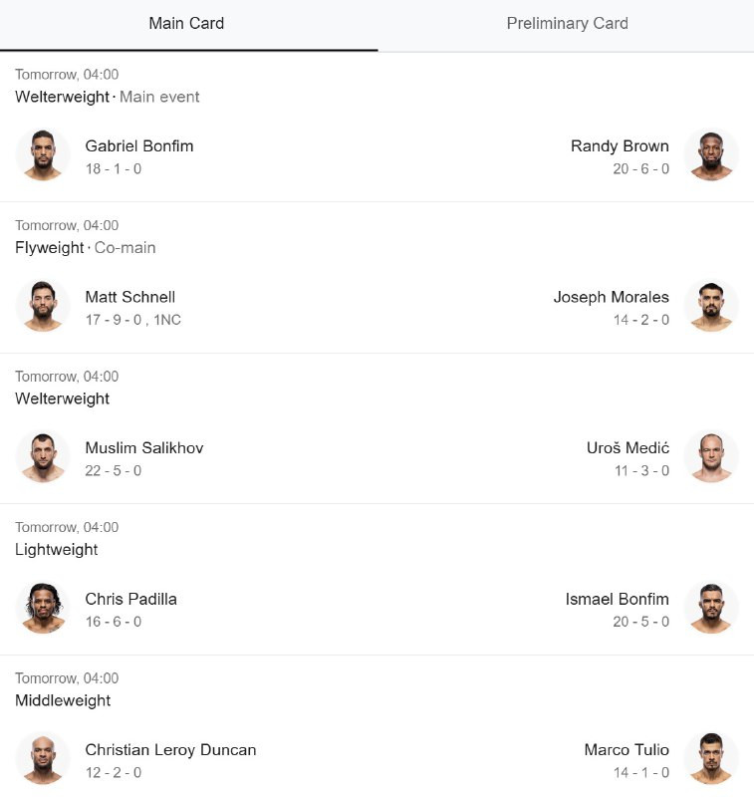
Task: Click the Uroš Medić fighter name
Action: [x=628, y=448]
